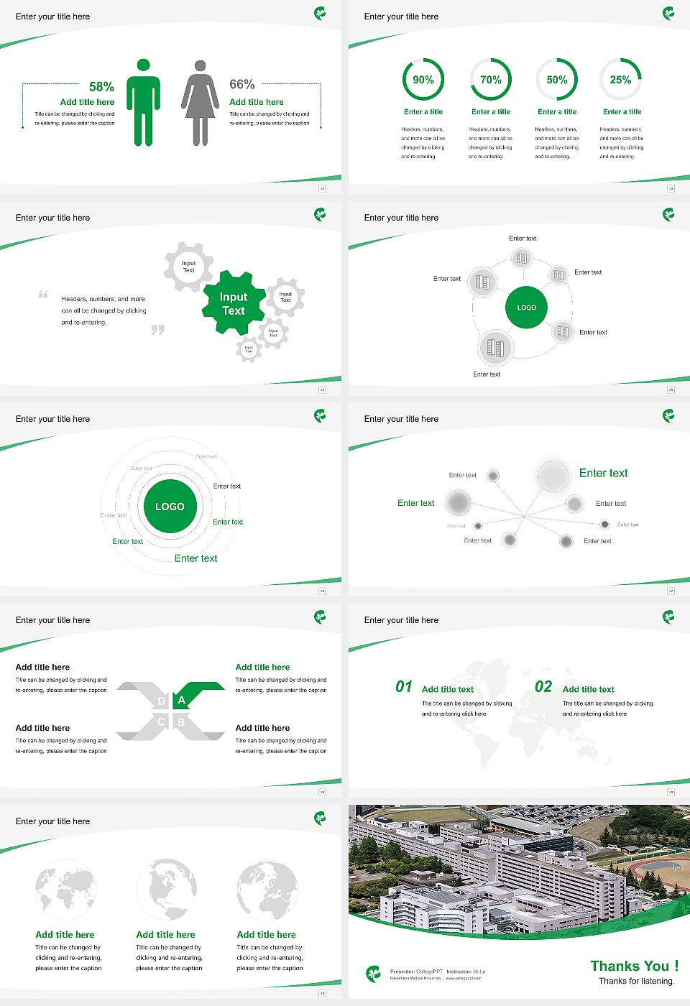Click 'Enter your title here' on the globes slide
The image size is (690, 1006).
pyautogui.click(x=52, y=821)
